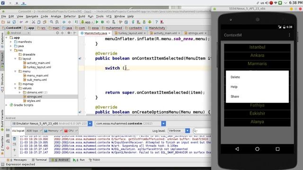
Task: Open the CPU monitor tab
Action: point(71,131)
